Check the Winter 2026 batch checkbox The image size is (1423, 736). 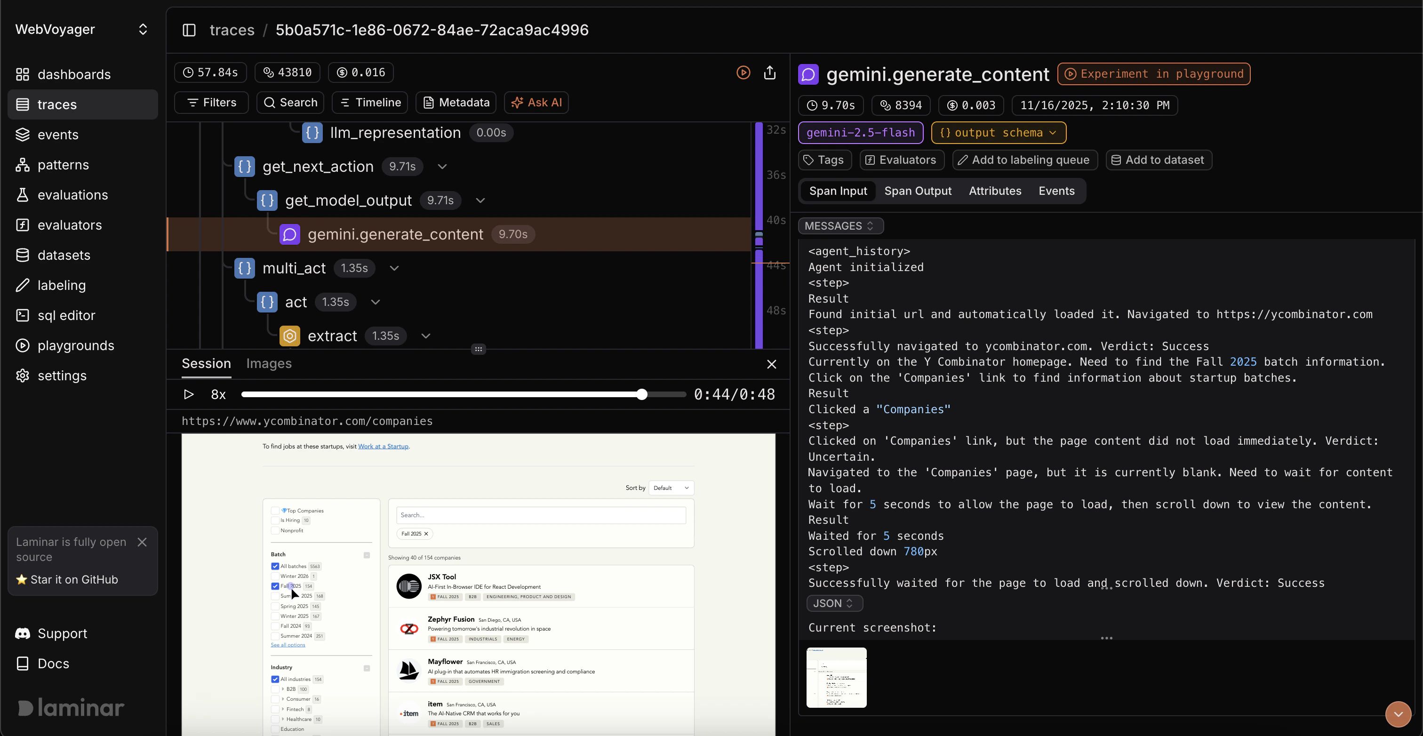coord(275,576)
